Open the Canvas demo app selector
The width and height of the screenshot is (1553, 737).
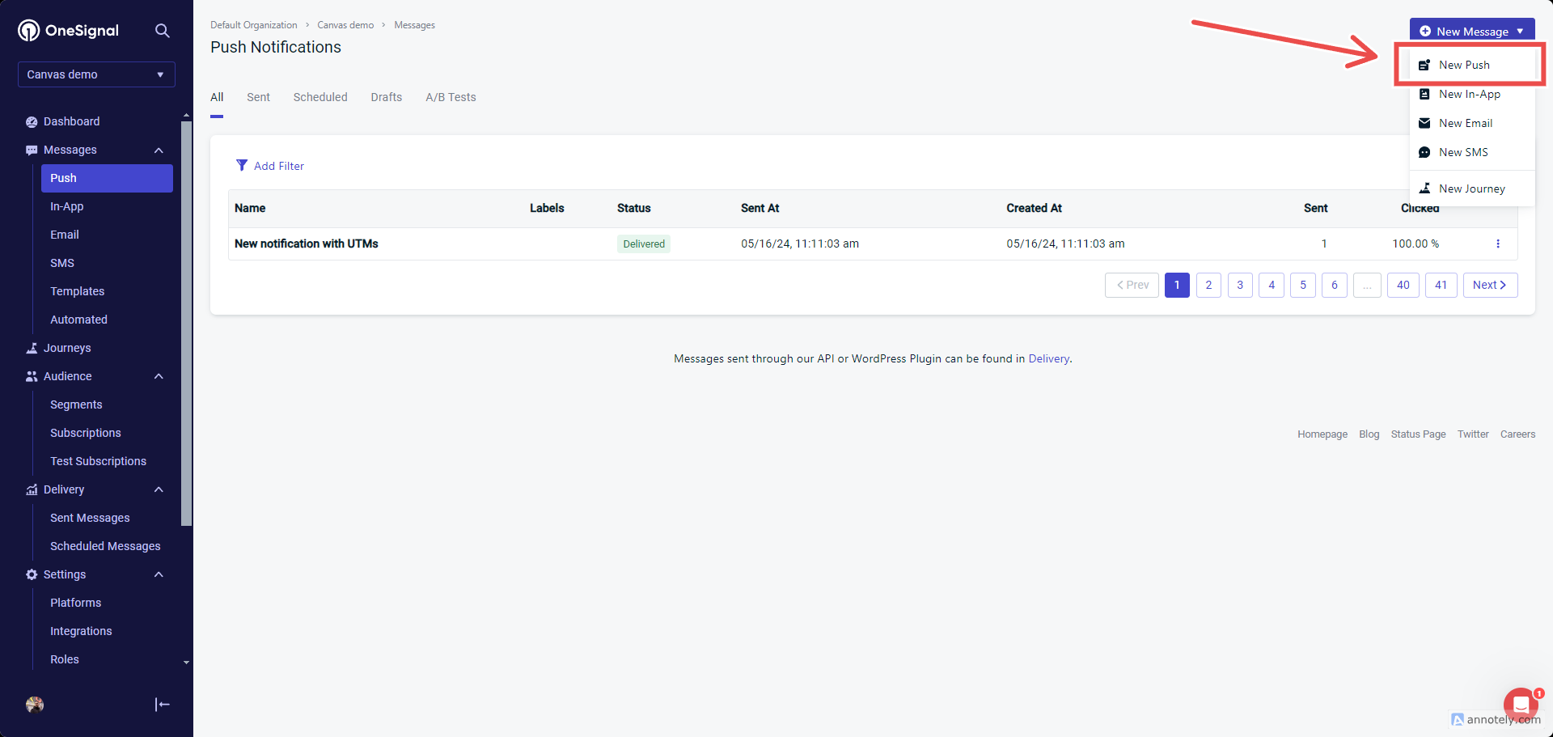[96, 74]
